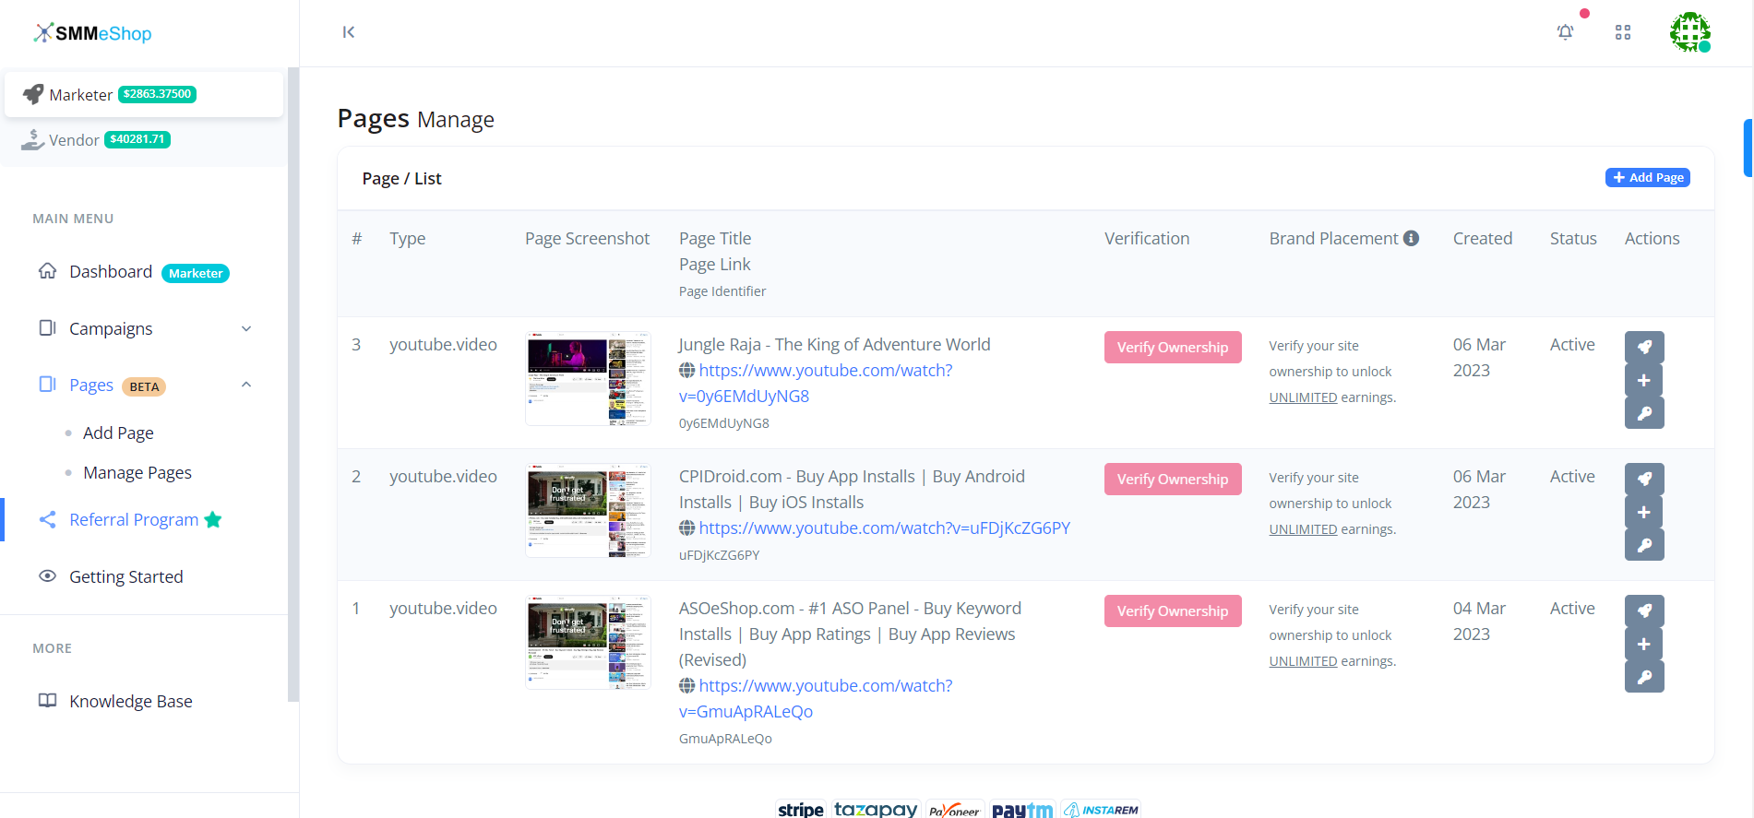Click the Jungle Raja page title
Screen dimensions: 1754x818
pyautogui.click(x=834, y=344)
